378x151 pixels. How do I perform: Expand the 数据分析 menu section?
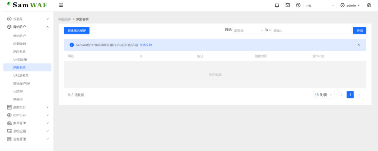[x=27, y=107]
